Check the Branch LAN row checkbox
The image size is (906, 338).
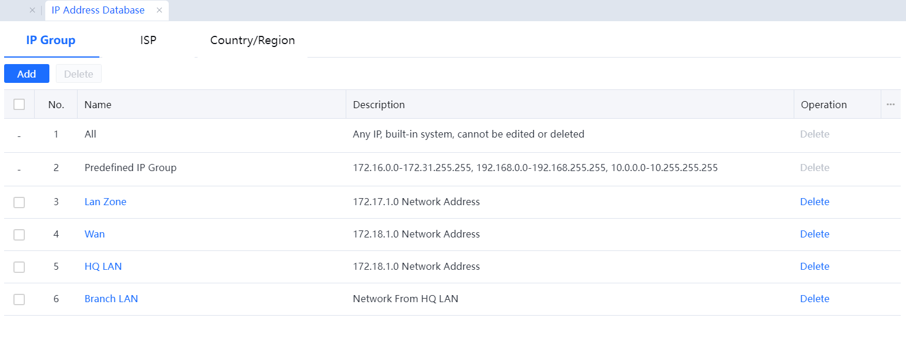click(x=19, y=299)
